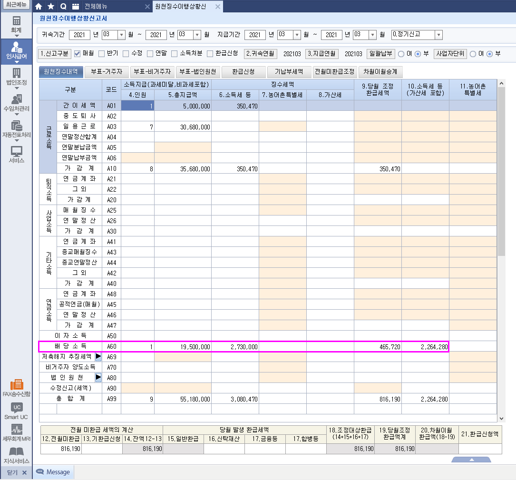
Task: Open 회계 module in sidebar
Action: (17, 25)
